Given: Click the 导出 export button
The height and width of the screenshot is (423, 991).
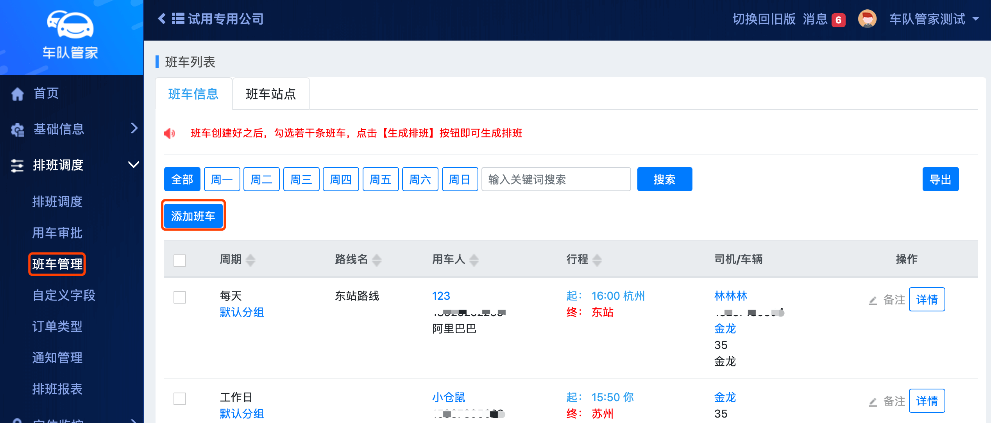Looking at the screenshot, I should coord(940,180).
